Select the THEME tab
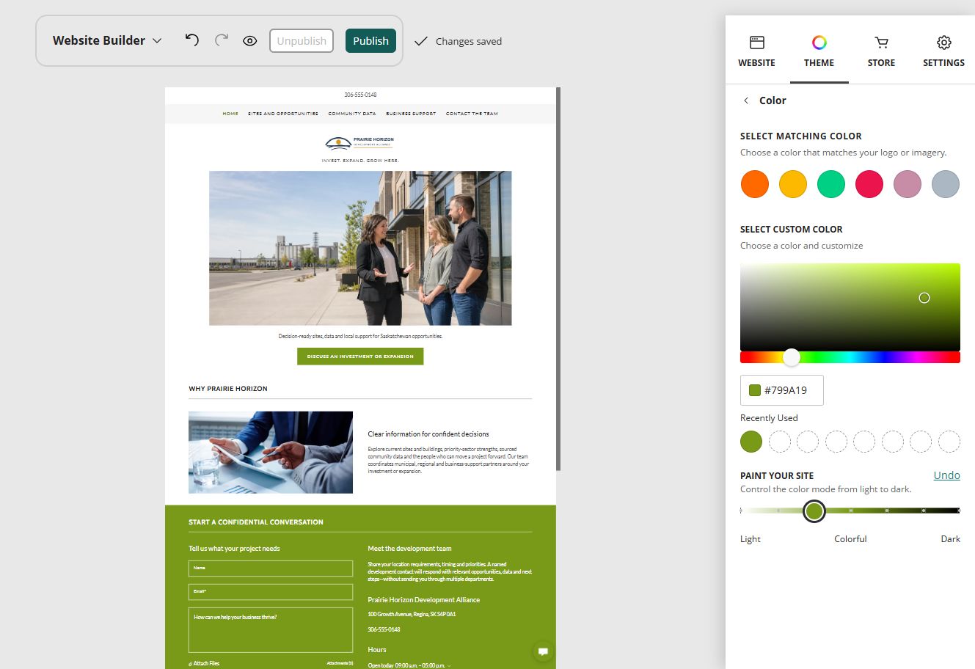The width and height of the screenshot is (975, 669). pyautogui.click(x=819, y=51)
